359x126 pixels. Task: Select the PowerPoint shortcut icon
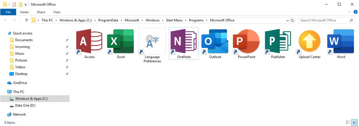pos(247,41)
